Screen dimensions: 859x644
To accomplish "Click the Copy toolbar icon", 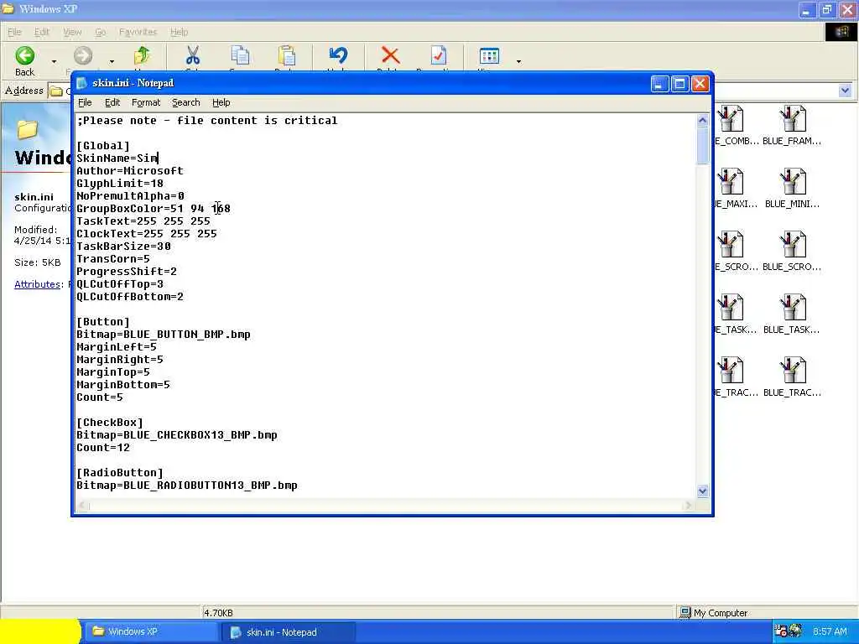I will coord(240,56).
